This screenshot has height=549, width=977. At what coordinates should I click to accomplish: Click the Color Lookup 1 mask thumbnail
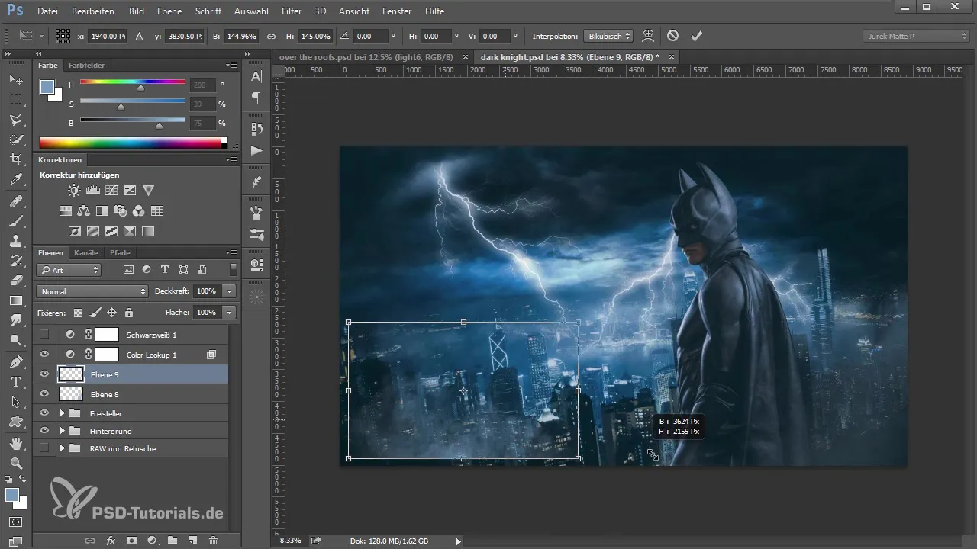coord(107,355)
